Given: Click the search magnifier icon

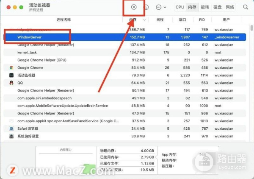Looking at the screenshot, I should [246, 7].
